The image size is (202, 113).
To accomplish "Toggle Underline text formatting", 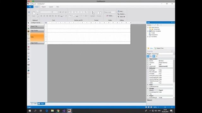I will (x=66, y=12).
